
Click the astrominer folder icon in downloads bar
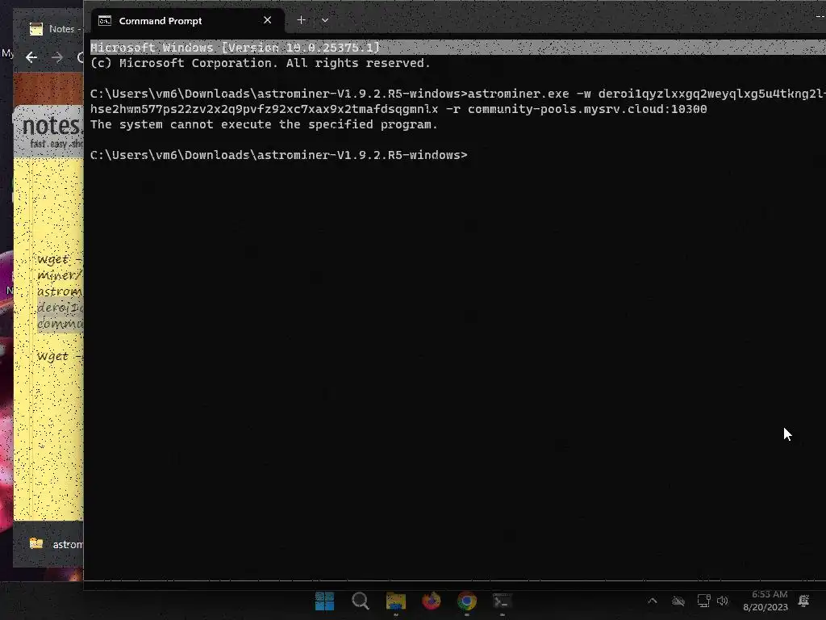(36, 543)
